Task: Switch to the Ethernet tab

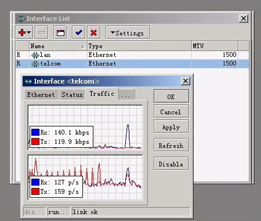Action: coord(41,95)
